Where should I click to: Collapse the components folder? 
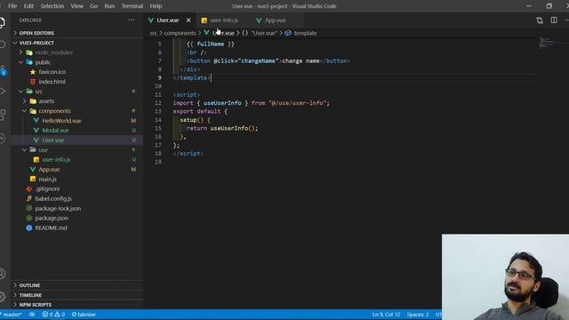pyautogui.click(x=54, y=111)
